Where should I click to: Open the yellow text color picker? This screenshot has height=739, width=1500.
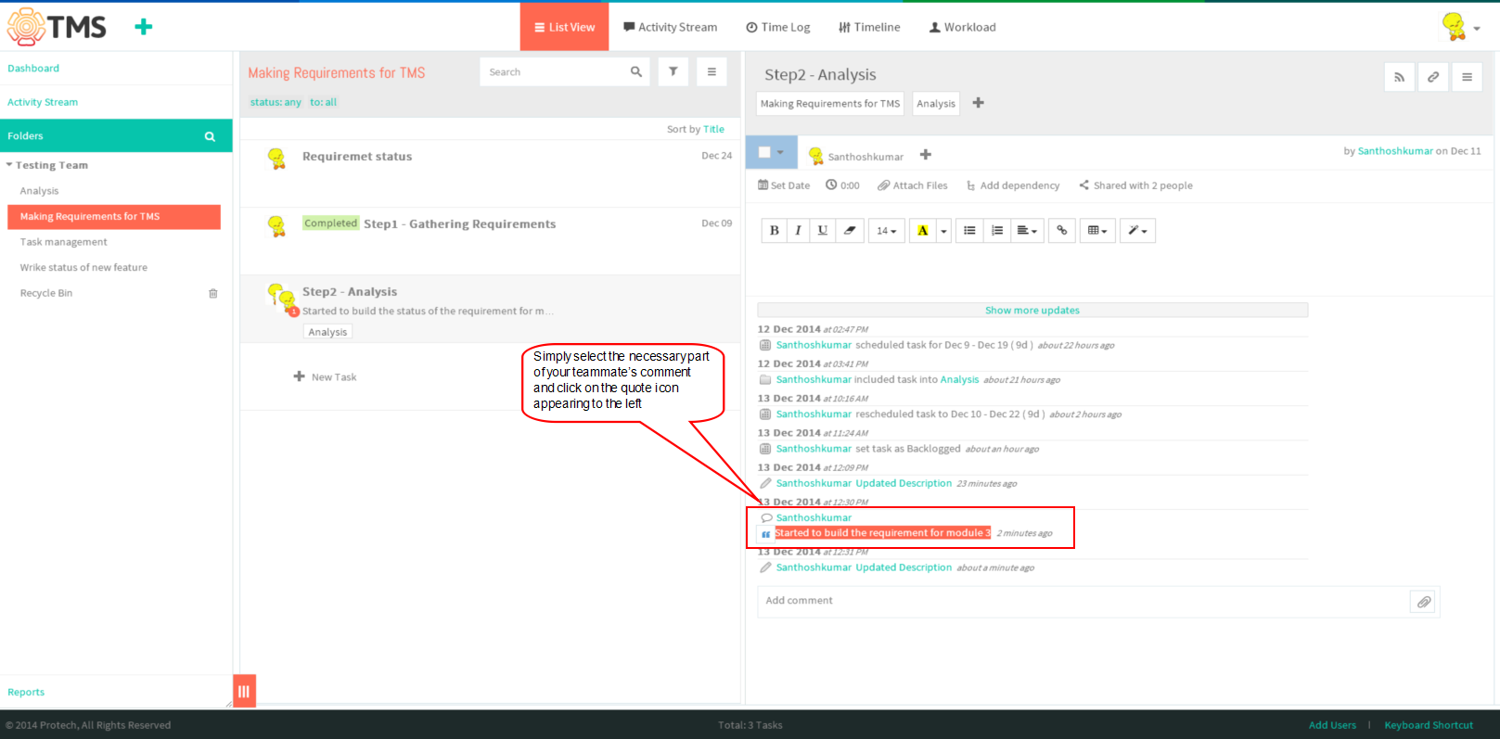tap(923, 231)
